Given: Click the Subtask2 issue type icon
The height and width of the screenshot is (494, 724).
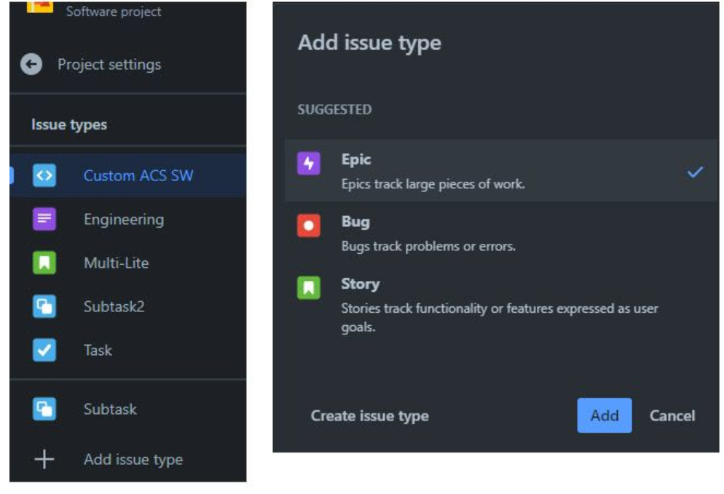Looking at the screenshot, I should (44, 306).
